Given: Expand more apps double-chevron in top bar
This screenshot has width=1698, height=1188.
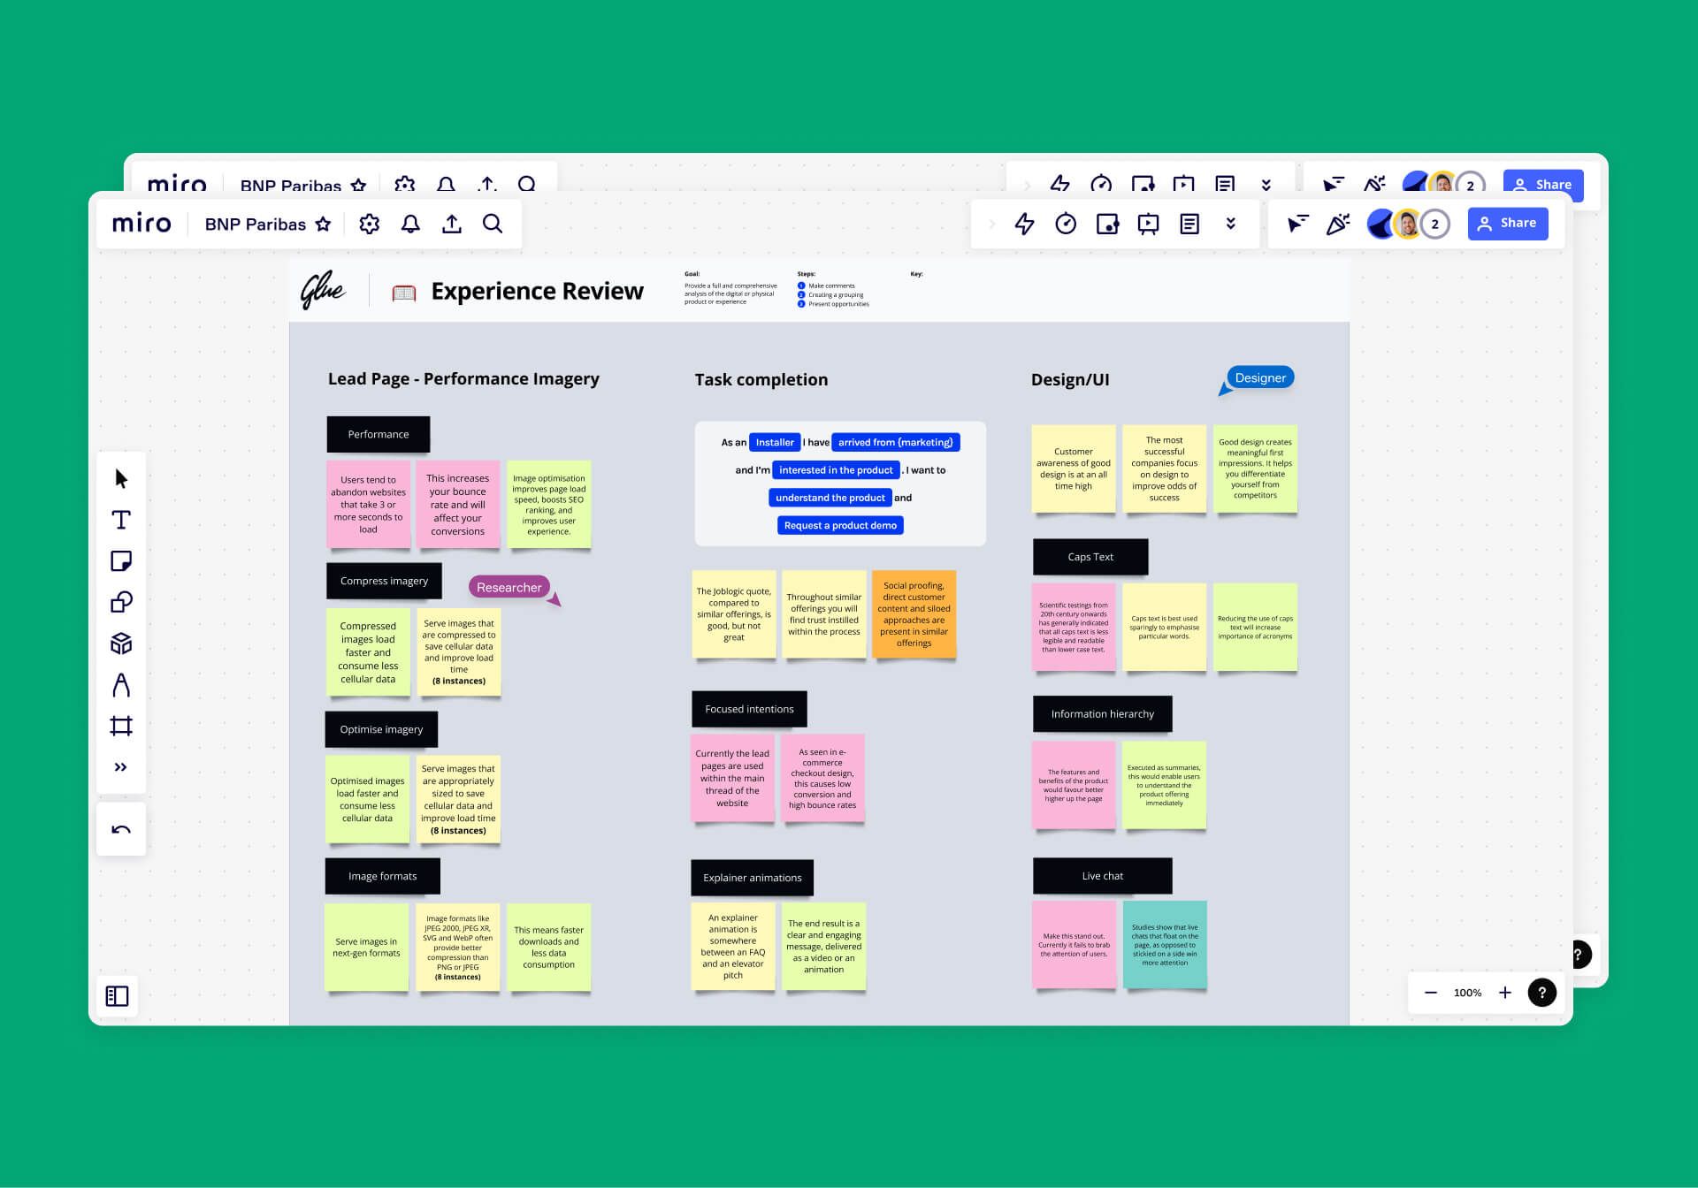Looking at the screenshot, I should 1230,224.
